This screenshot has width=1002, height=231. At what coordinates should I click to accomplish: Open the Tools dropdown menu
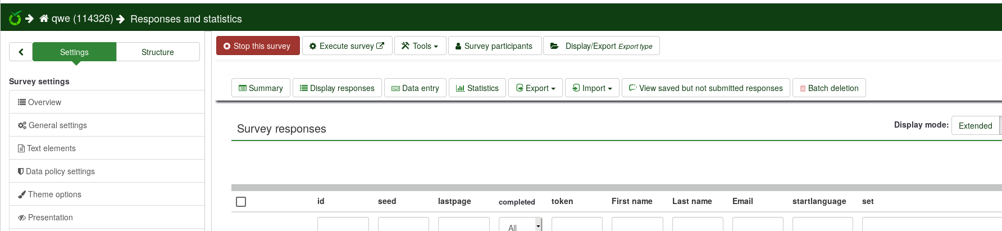pyautogui.click(x=420, y=46)
